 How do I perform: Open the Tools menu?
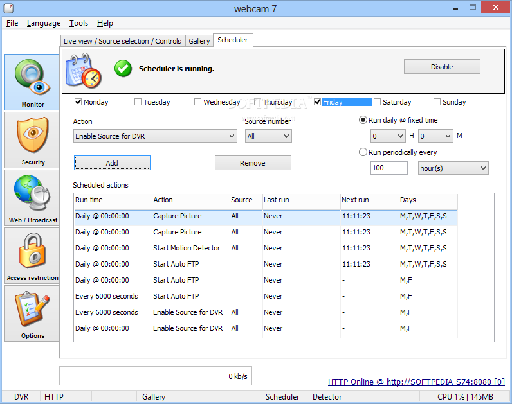pyautogui.click(x=78, y=23)
